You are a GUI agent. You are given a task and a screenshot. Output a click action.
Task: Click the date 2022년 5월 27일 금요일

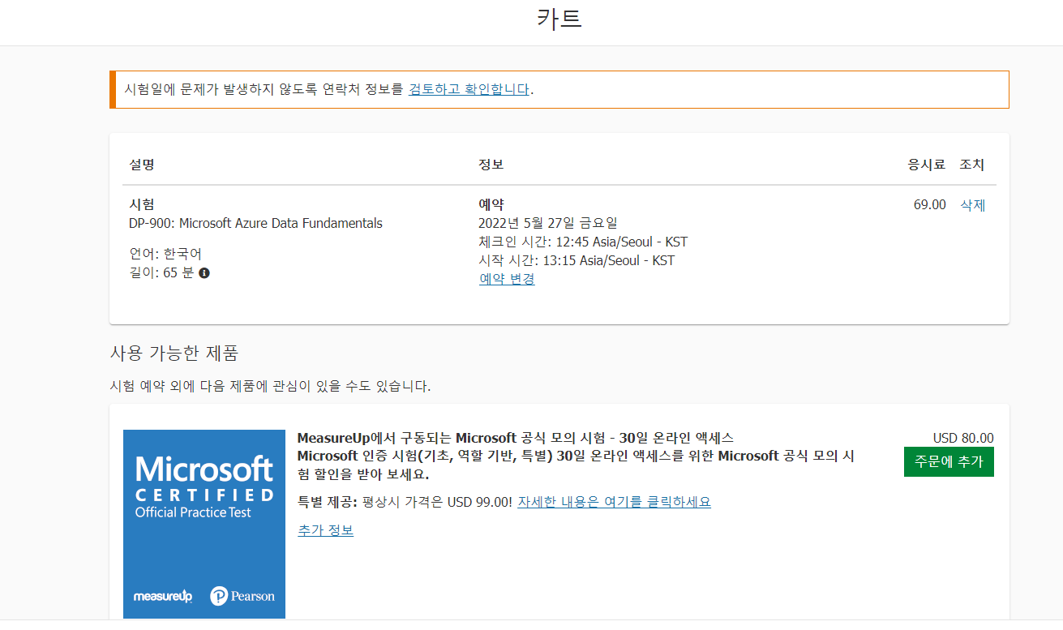[x=548, y=223]
